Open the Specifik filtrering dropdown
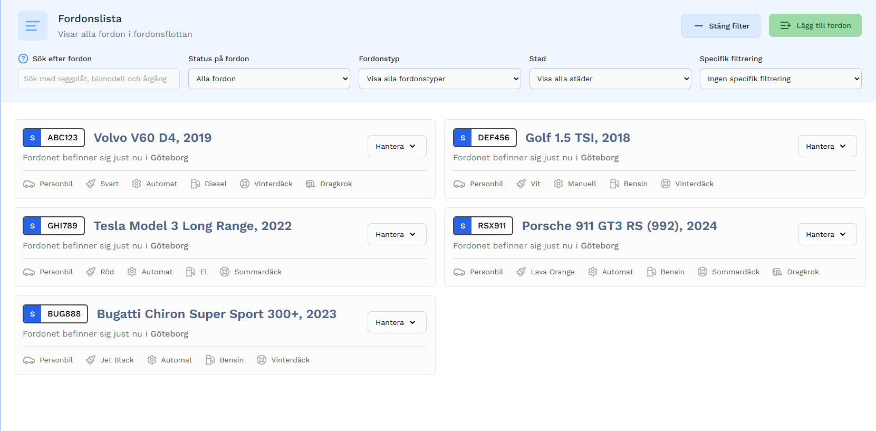876x431 pixels. click(x=780, y=79)
